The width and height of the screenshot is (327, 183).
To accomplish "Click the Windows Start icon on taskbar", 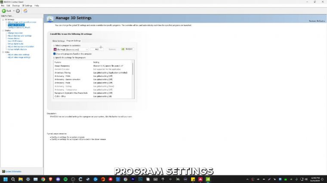I will coord(6,179).
